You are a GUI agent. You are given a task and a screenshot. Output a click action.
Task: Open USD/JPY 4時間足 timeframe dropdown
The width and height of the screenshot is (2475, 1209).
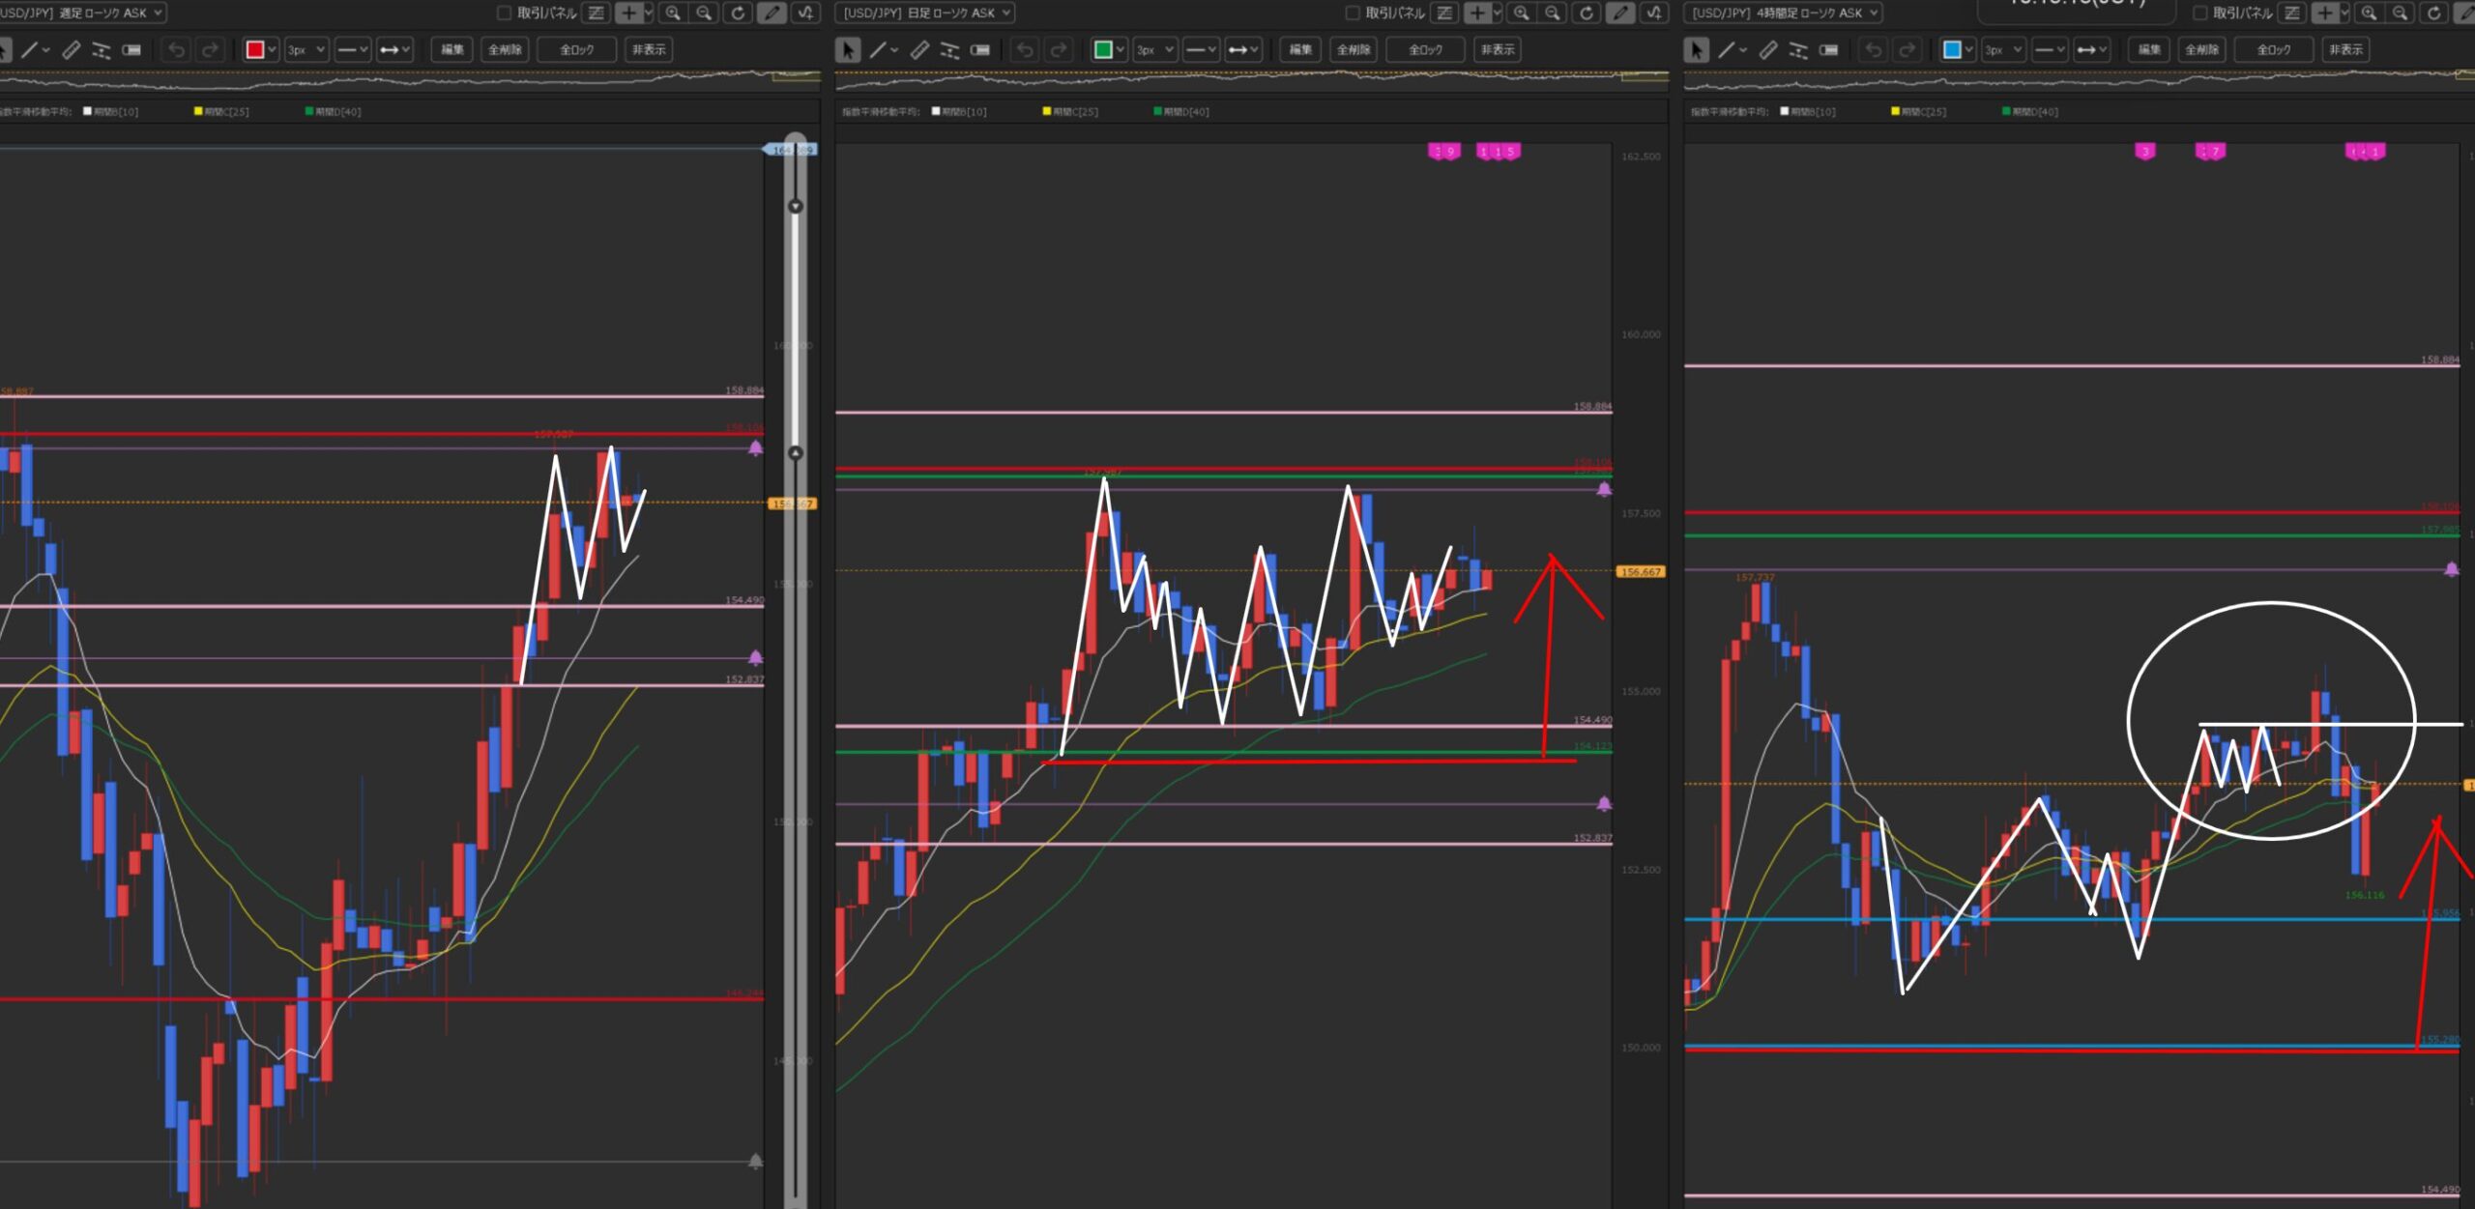click(1785, 13)
